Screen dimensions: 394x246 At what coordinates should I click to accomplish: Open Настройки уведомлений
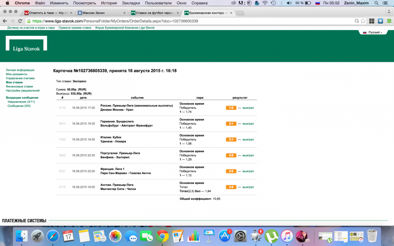[22, 91]
